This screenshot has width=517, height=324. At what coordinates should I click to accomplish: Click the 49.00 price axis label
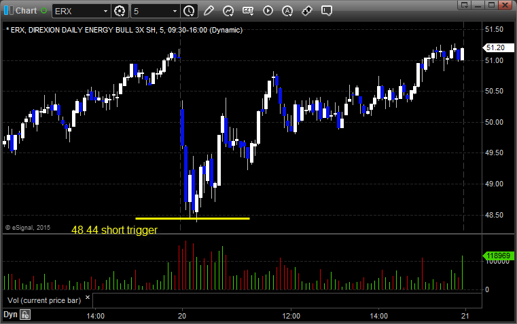(x=494, y=184)
